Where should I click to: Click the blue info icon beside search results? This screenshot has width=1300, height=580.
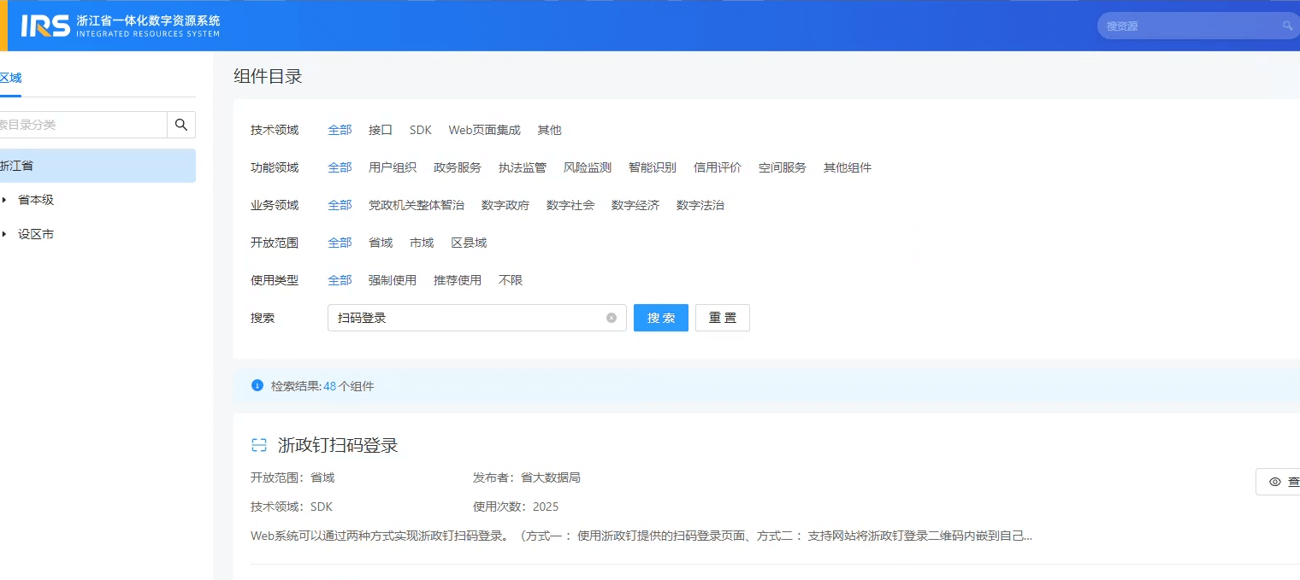coord(257,386)
